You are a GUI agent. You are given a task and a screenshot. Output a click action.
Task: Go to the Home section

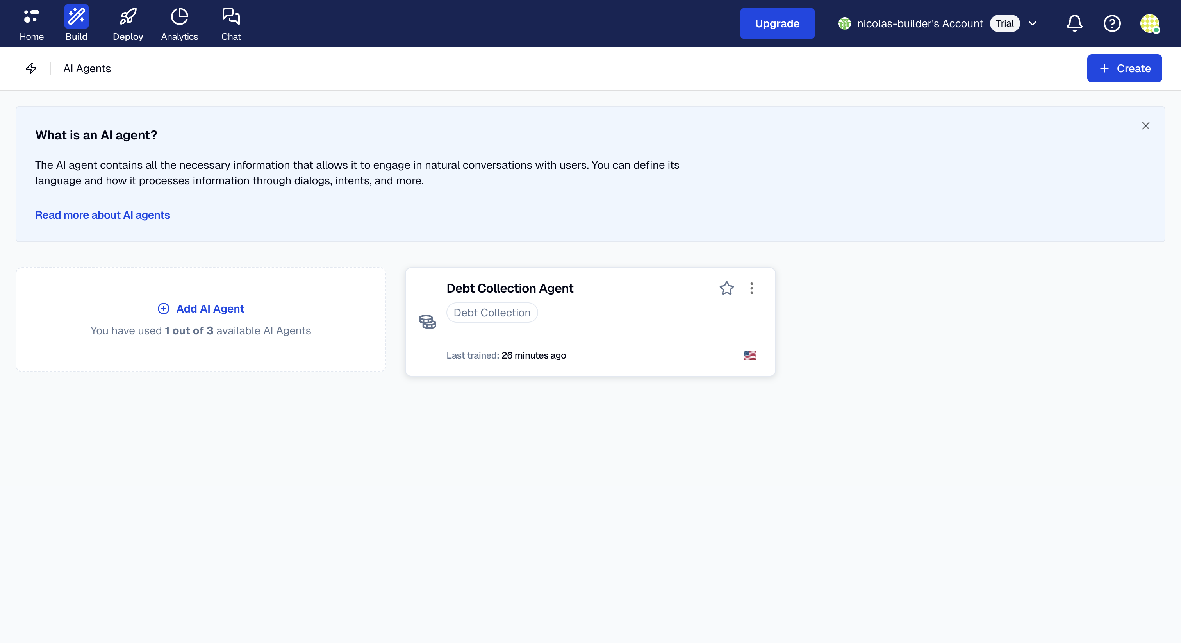coord(31,23)
